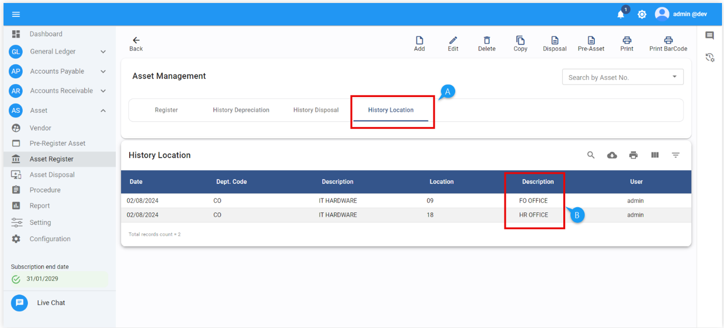The image size is (724, 328).
Task: Expand the General Ledger menu
Action: [103, 51]
